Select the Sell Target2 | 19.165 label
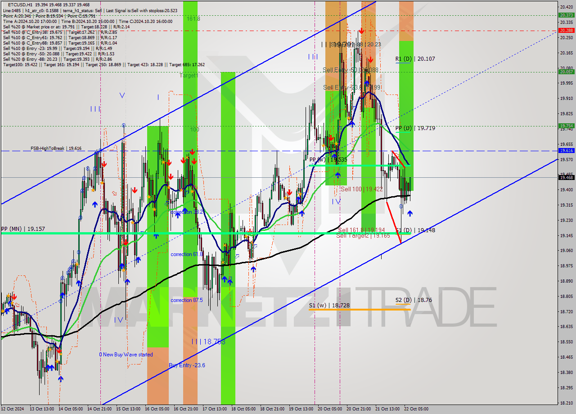The width and height of the screenshot is (576, 414). click(x=363, y=235)
